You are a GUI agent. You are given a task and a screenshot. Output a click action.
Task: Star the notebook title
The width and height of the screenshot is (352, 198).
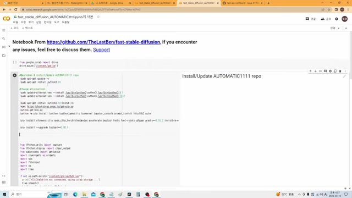pos(98,17)
